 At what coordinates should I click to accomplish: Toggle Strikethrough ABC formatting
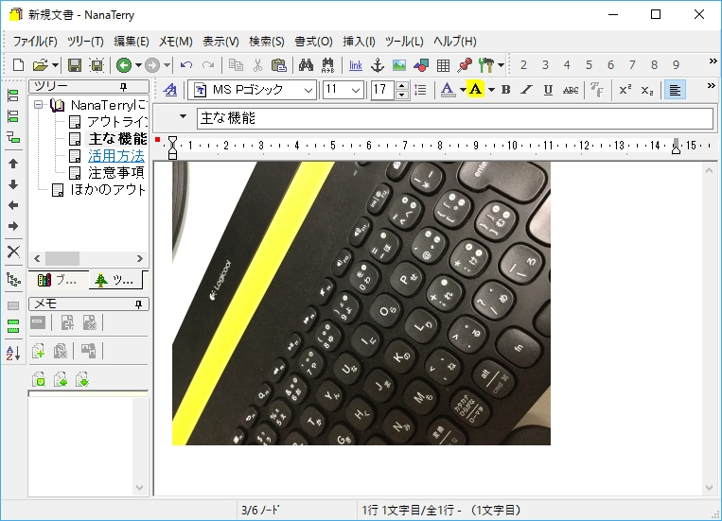(x=570, y=90)
